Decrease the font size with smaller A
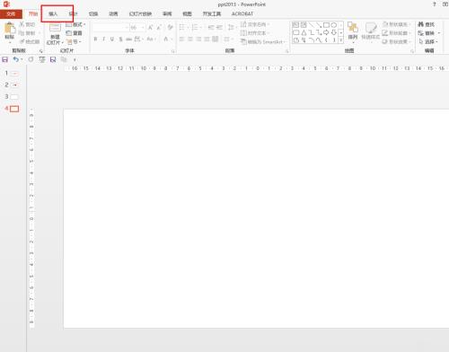 coord(159,28)
